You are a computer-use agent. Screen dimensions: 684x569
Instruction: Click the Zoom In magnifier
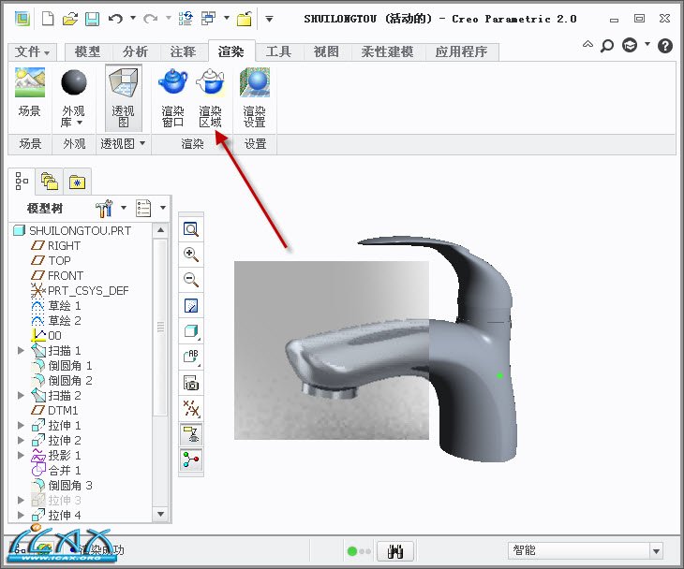(191, 255)
